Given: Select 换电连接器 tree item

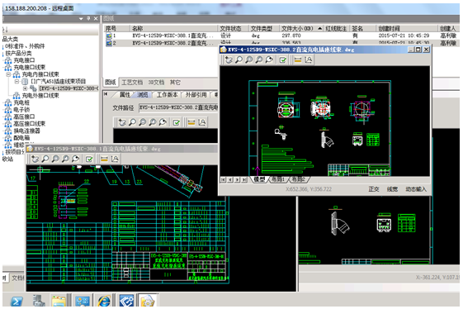Looking at the screenshot, I should [x=26, y=131].
